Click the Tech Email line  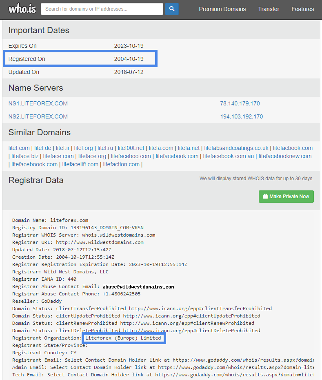click(163, 375)
